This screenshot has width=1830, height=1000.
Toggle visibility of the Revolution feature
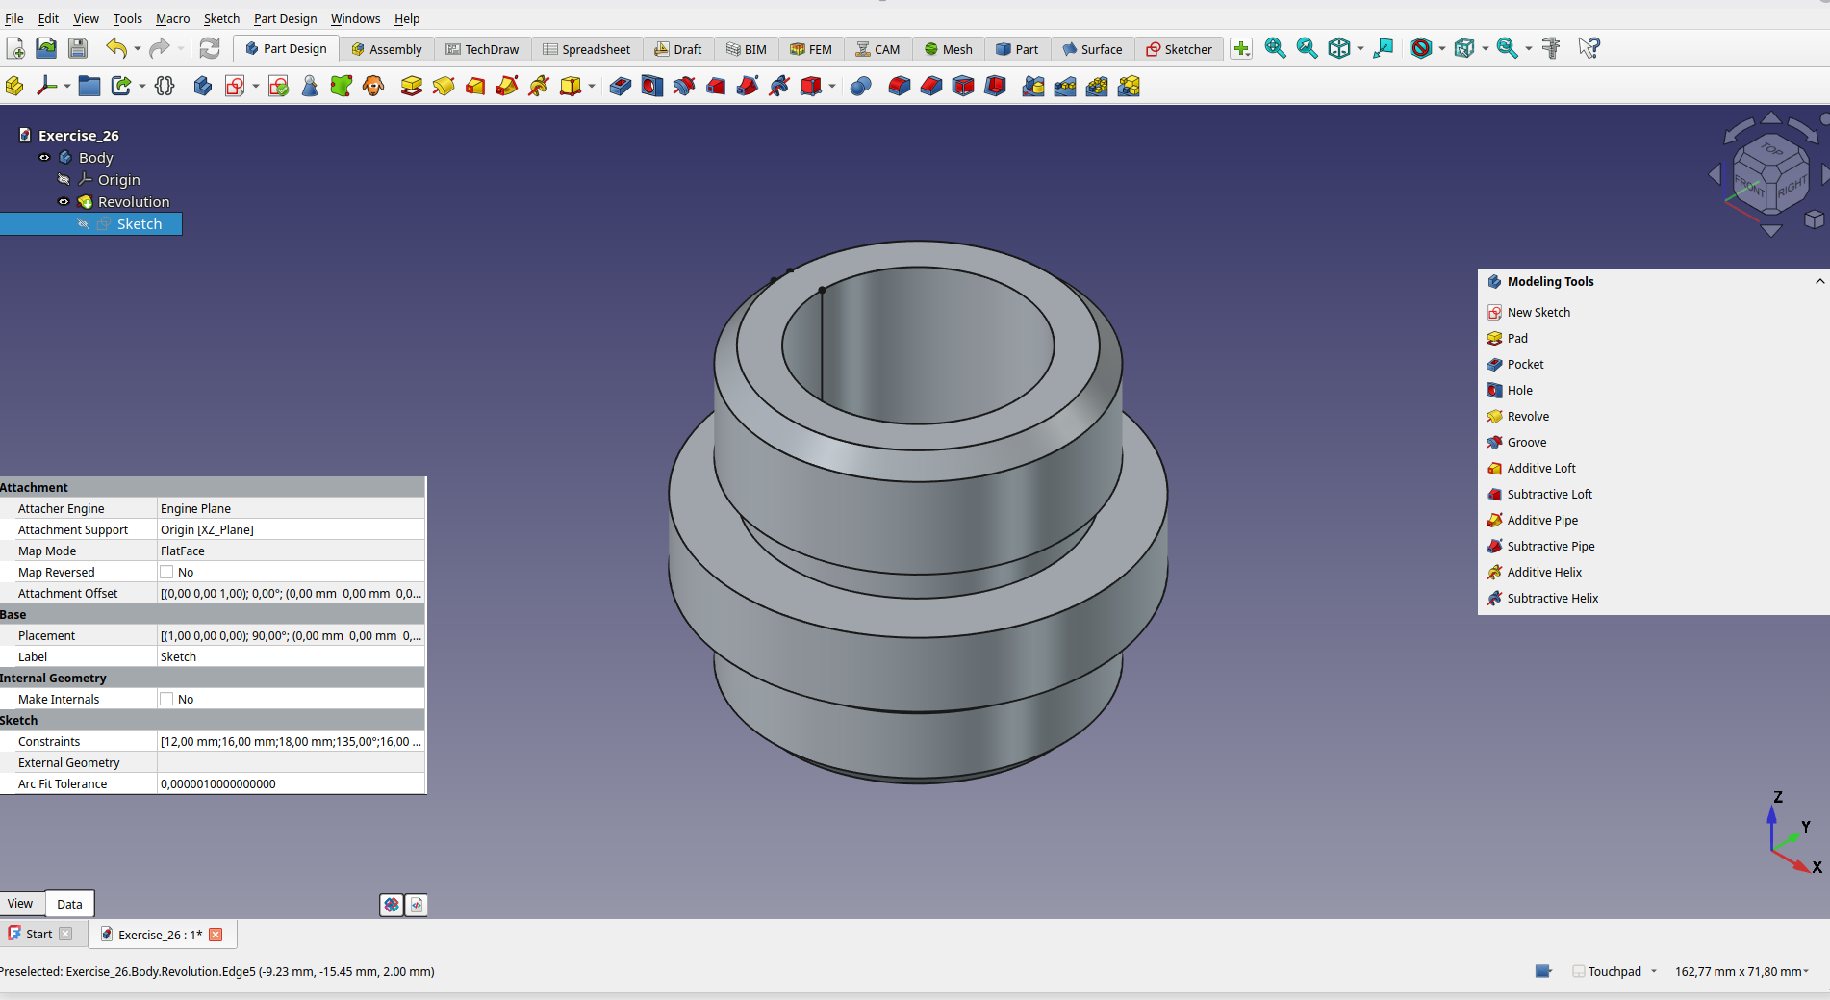point(64,202)
